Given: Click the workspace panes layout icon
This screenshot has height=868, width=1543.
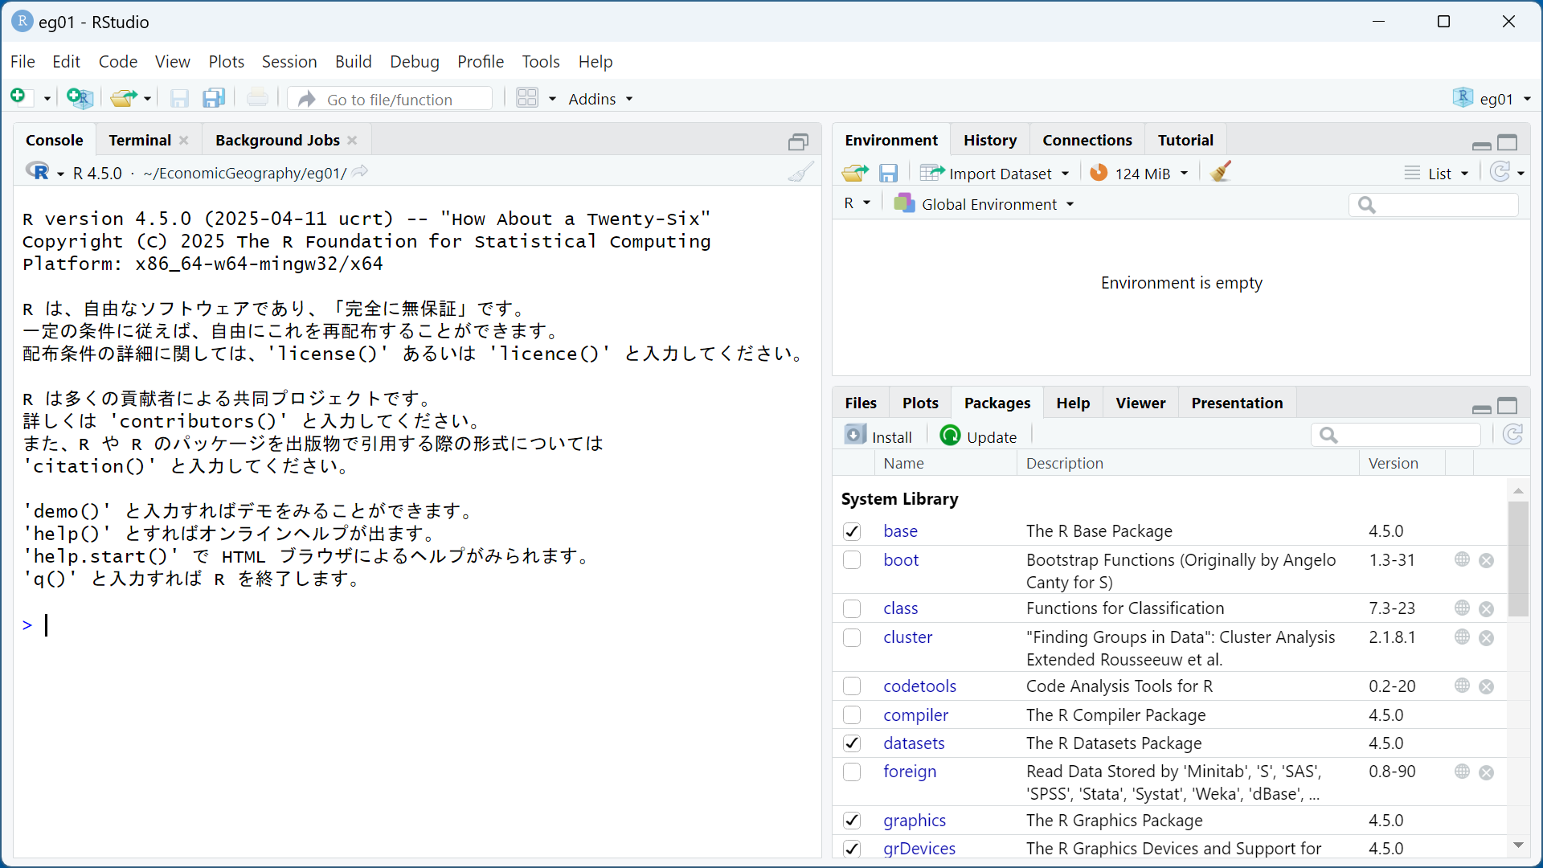Looking at the screenshot, I should coord(527,98).
